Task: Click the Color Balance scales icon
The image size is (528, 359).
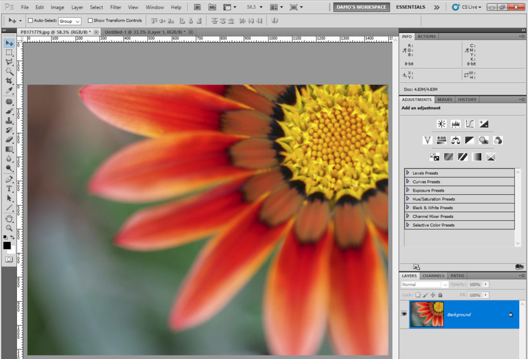Action: tap(455, 140)
